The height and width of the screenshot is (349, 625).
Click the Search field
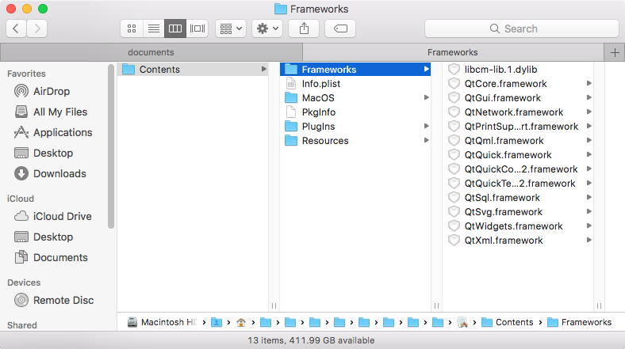pyautogui.click(x=522, y=28)
